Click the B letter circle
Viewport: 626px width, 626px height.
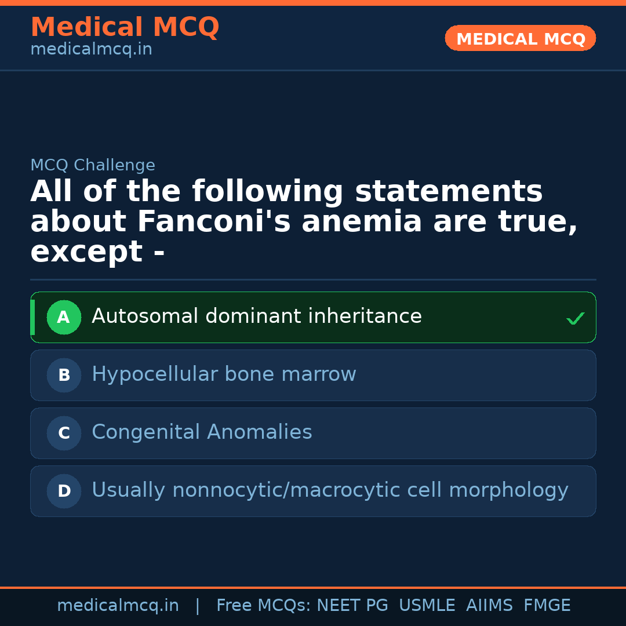click(64, 375)
